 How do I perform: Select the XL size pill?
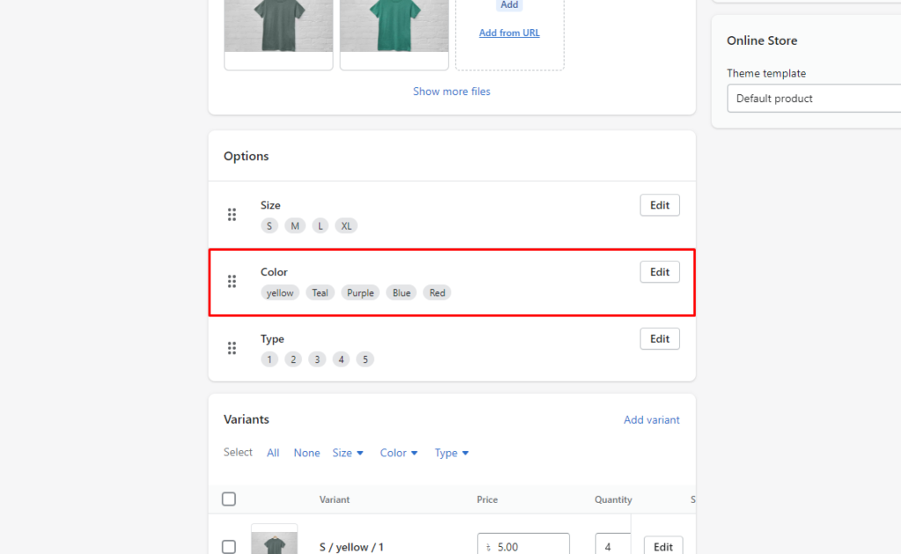tap(346, 225)
